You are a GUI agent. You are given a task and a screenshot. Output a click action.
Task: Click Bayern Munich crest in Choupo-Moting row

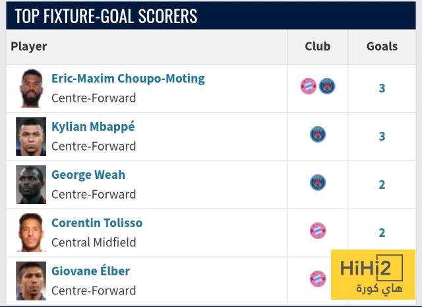coord(308,86)
